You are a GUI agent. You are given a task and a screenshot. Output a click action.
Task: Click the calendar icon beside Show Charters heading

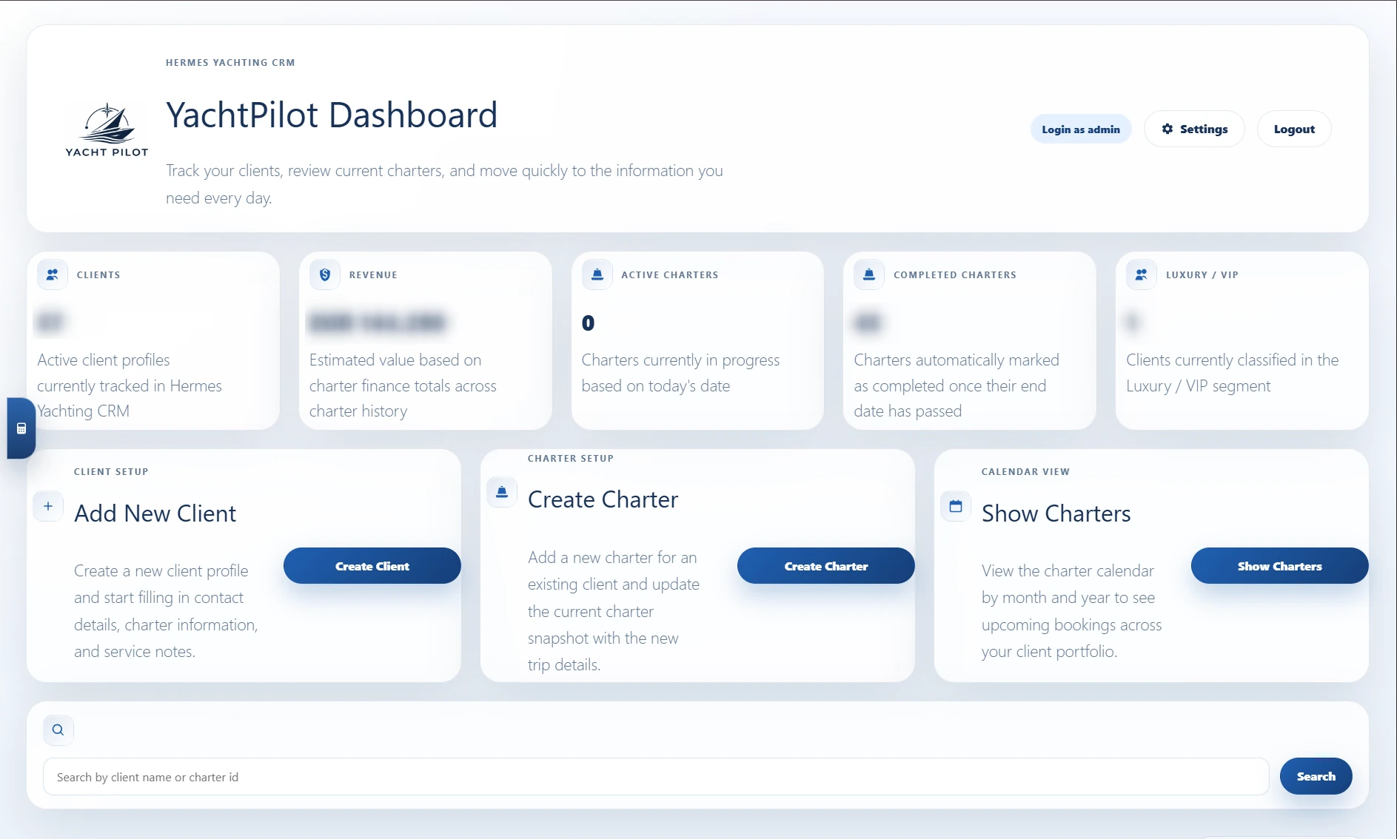(x=956, y=506)
